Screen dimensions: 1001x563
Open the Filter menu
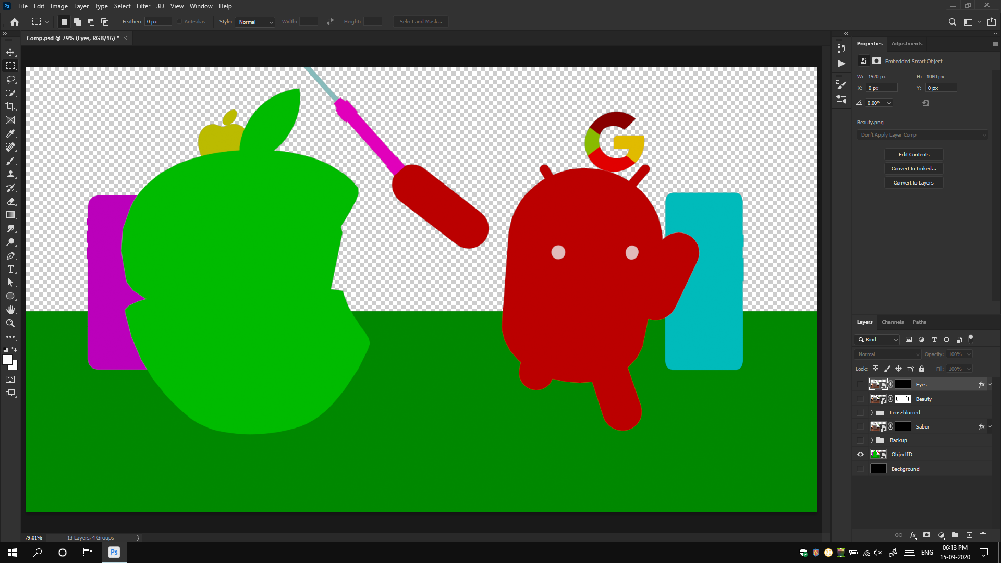[143, 6]
